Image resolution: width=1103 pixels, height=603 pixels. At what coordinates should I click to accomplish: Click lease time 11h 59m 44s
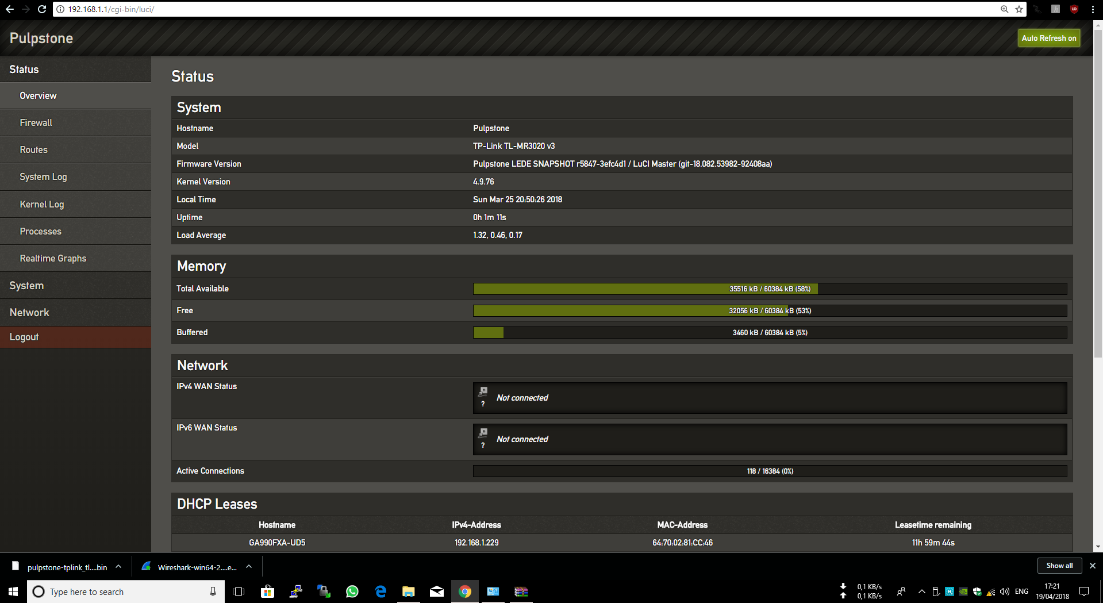[933, 543]
